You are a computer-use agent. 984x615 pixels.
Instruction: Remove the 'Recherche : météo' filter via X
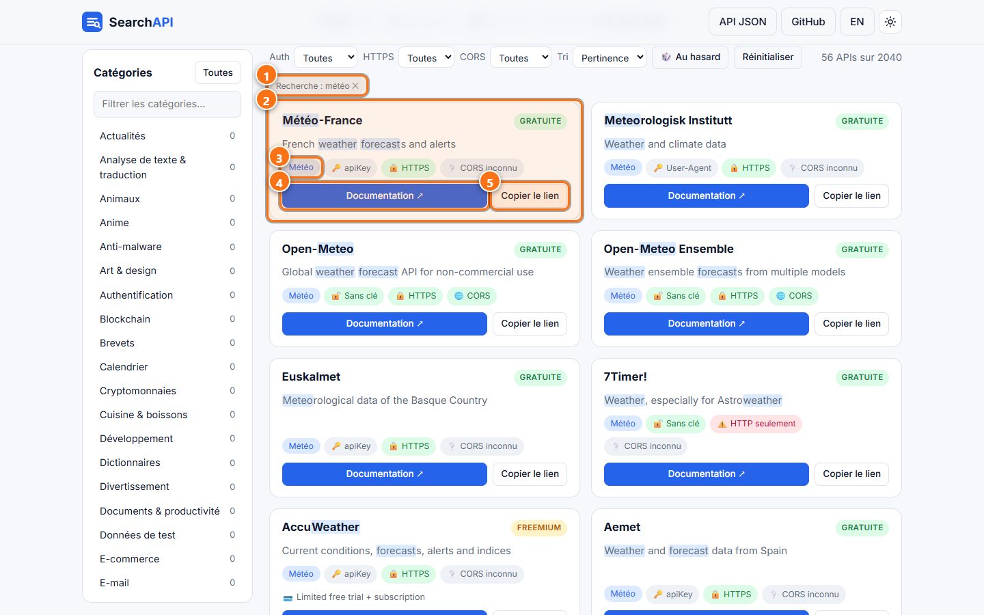tap(355, 86)
